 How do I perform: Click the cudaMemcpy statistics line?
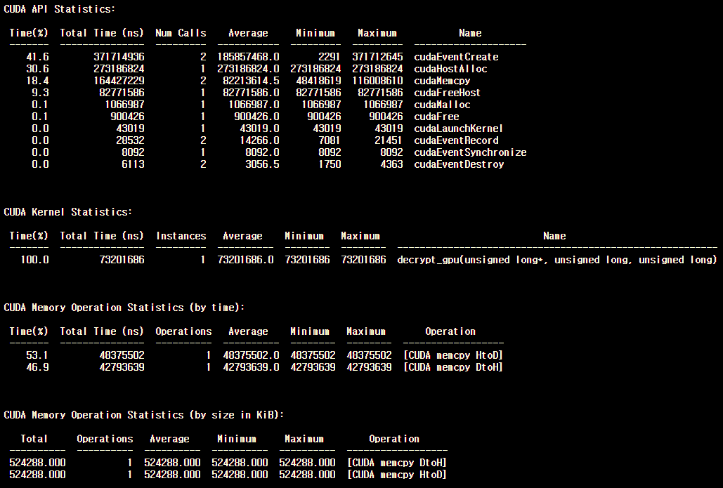tap(442, 81)
